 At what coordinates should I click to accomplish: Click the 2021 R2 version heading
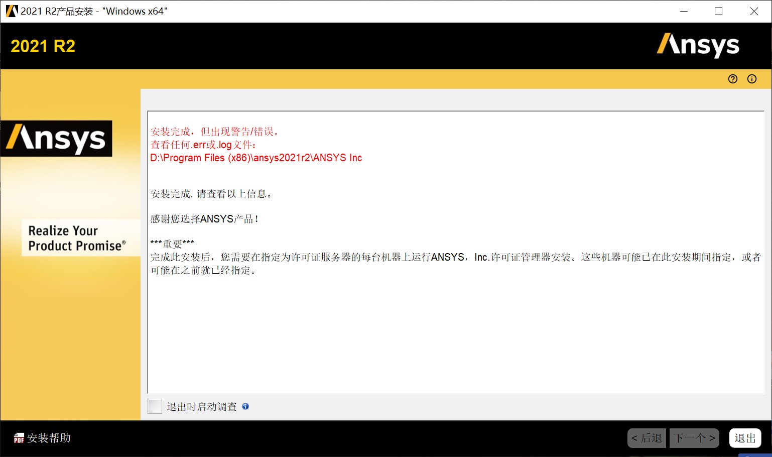point(43,46)
